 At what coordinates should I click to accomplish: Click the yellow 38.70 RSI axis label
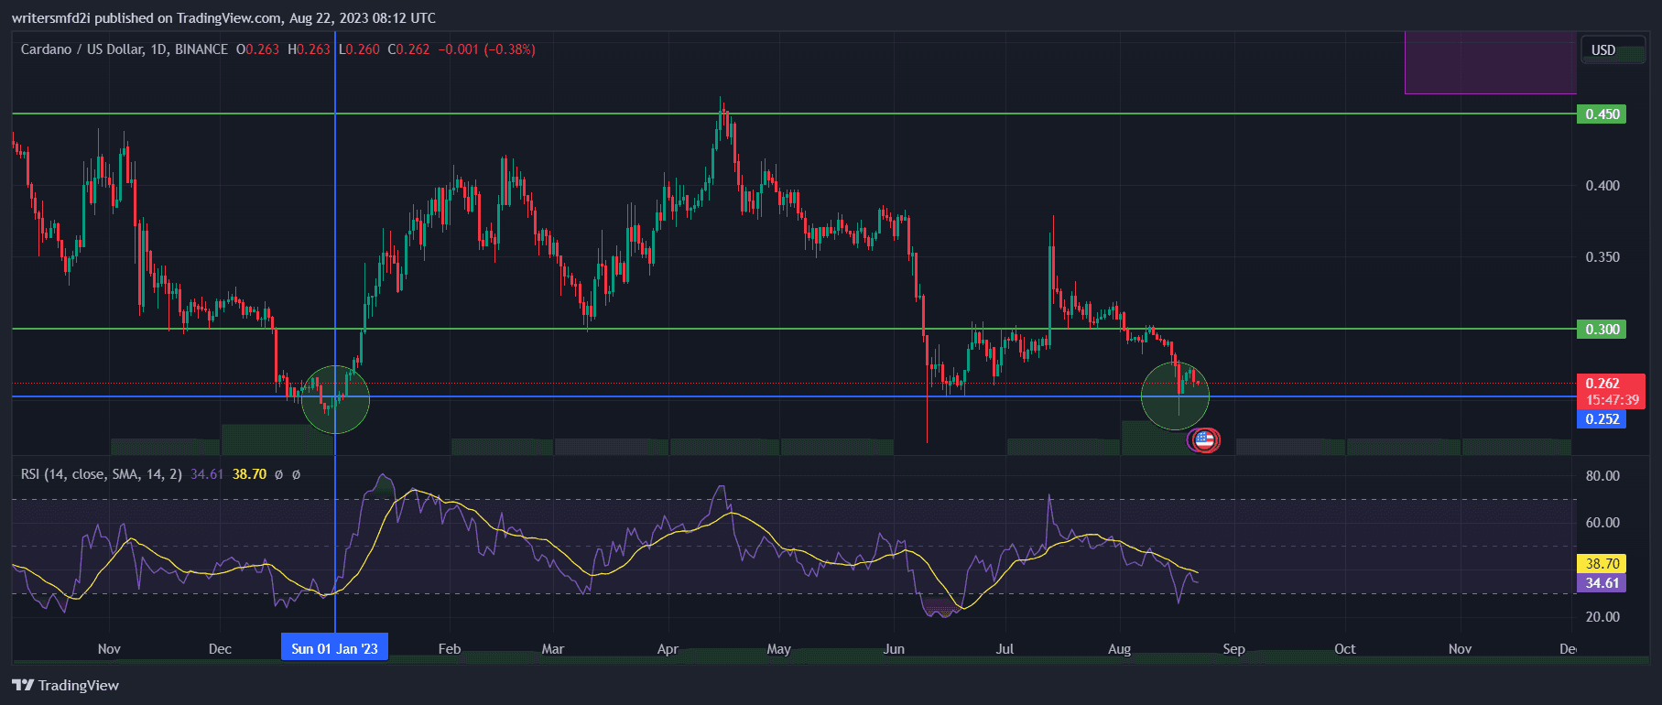pyautogui.click(x=1601, y=564)
